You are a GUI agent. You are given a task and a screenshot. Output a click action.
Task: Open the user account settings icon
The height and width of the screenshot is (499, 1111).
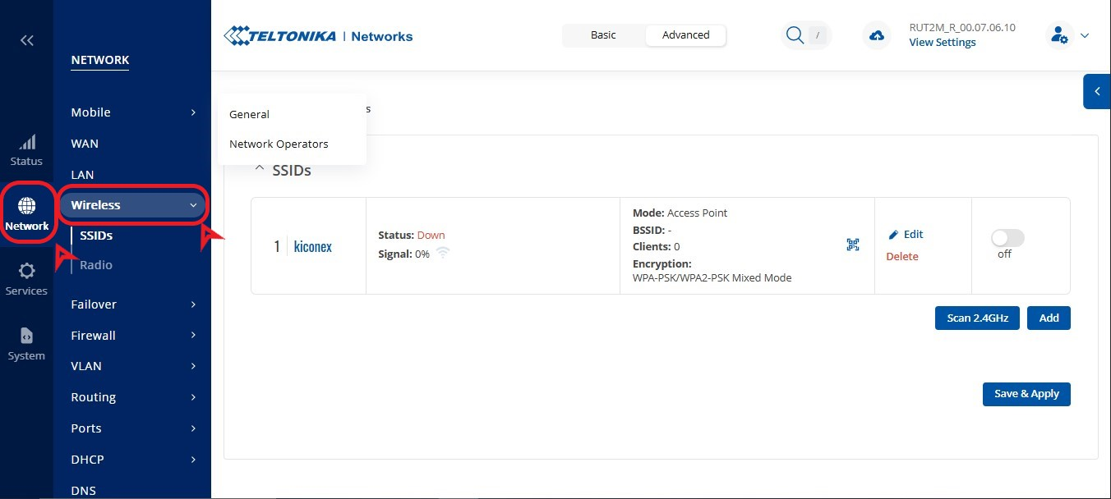coord(1058,35)
